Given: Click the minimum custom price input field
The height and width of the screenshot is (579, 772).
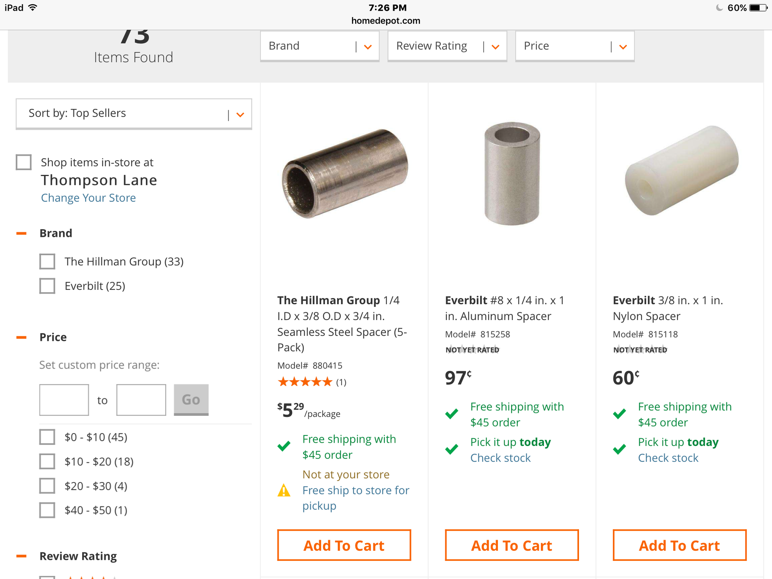Looking at the screenshot, I should click(64, 400).
